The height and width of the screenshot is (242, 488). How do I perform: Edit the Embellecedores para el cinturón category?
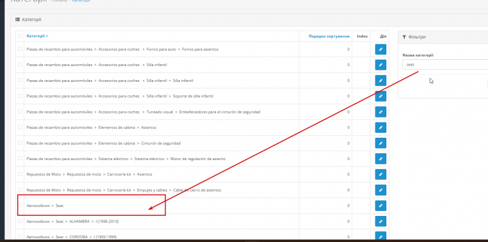point(381,112)
